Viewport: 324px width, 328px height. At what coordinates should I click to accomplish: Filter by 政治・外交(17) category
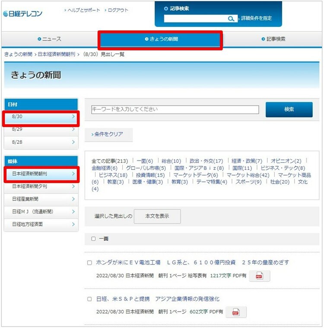click(206, 161)
